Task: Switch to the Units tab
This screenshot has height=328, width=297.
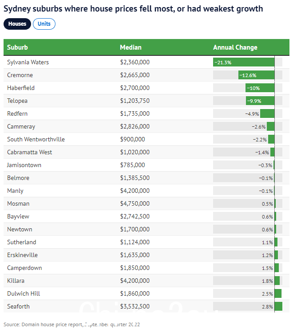Action: click(44, 24)
